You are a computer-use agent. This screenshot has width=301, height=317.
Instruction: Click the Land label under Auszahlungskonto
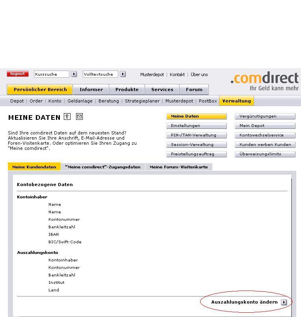[x=54, y=290]
